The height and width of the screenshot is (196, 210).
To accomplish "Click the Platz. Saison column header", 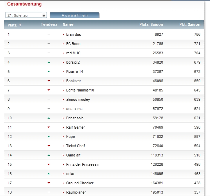I will point(151,25).
